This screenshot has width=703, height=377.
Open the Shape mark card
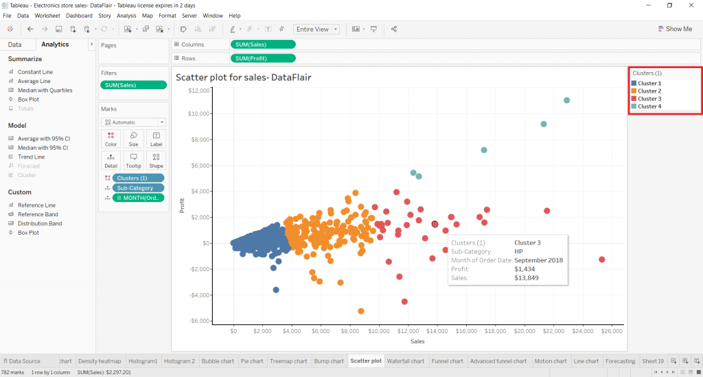click(x=156, y=161)
